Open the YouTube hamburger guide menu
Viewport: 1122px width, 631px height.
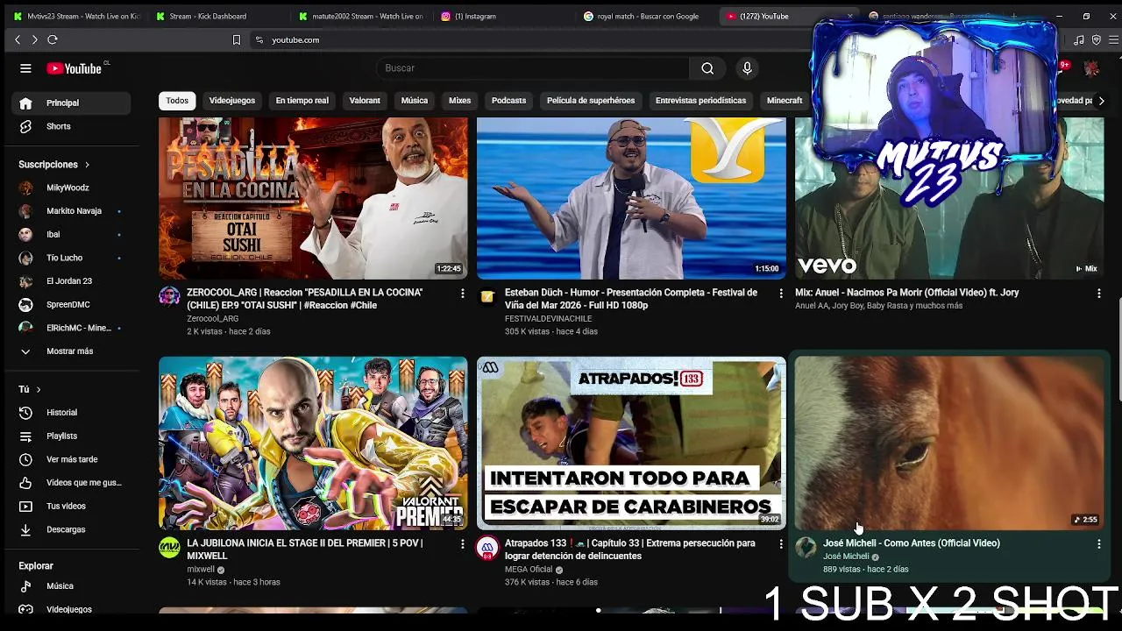tap(25, 68)
